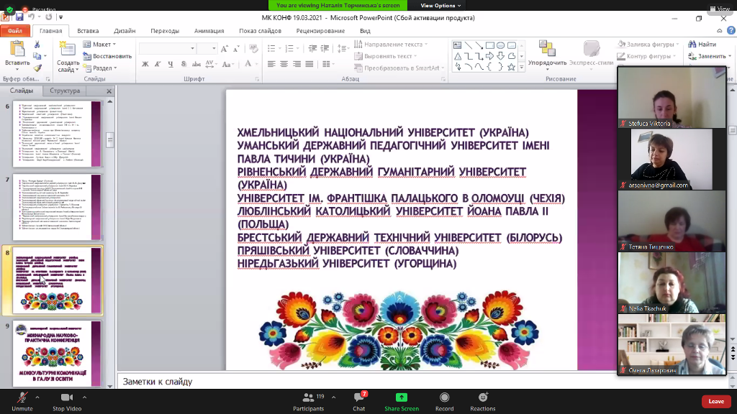Select slide 6 thumbnail
The image size is (737, 414).
tap(57, 134)
